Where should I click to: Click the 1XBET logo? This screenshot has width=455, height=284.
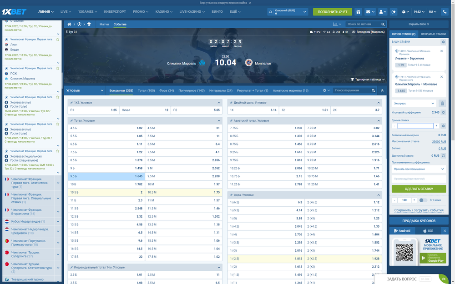pyautogui.click(x=14, y=12)
